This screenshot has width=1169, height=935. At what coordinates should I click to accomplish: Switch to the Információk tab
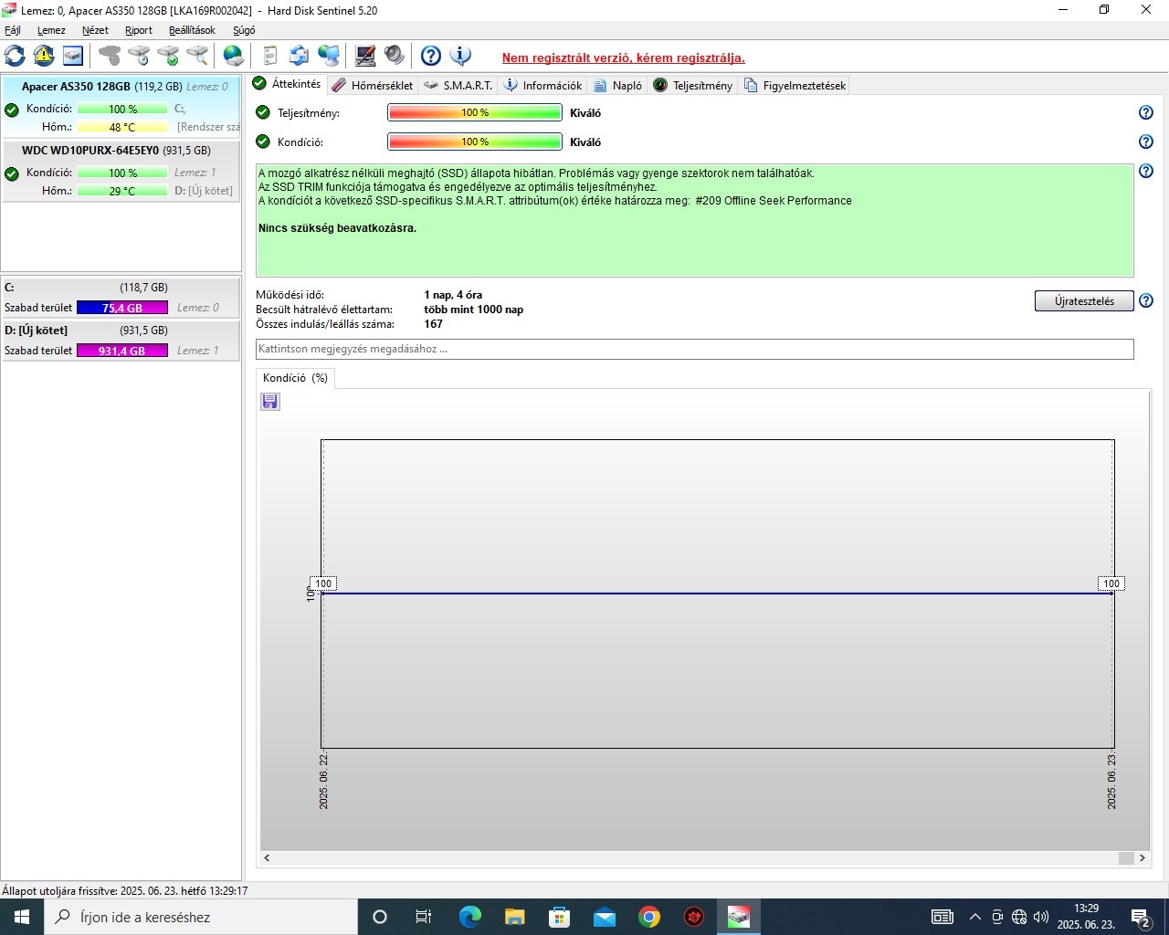tap(543, 85)
